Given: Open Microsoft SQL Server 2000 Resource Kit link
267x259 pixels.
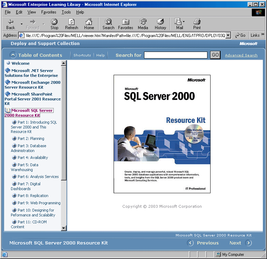Looking at the screenshot, I should tap(29, 113).
